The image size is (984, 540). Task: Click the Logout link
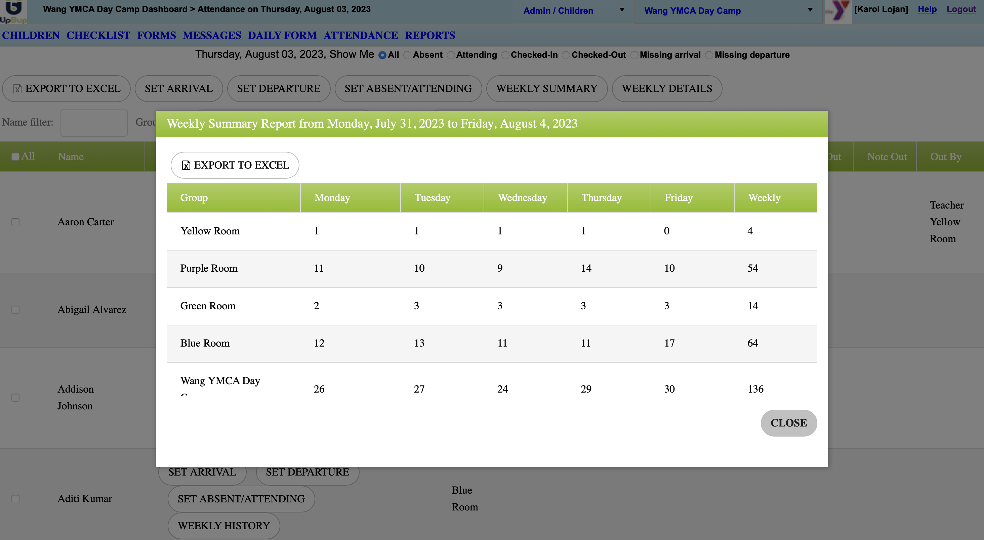click(x=961, y=9)
